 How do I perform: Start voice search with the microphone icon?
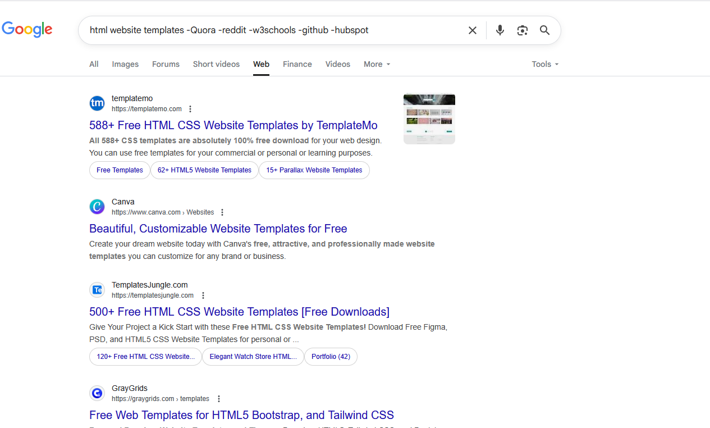500,30
